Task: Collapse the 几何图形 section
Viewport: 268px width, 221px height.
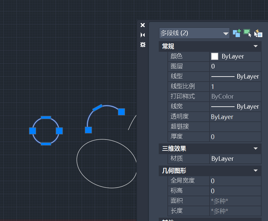Action: coord(256,171)
